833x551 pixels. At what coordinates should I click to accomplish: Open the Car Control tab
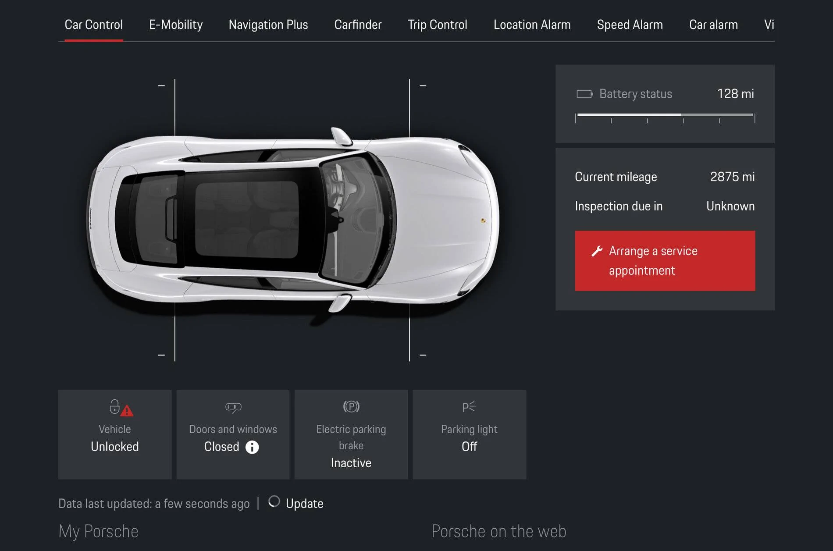(x=93, y=25)
